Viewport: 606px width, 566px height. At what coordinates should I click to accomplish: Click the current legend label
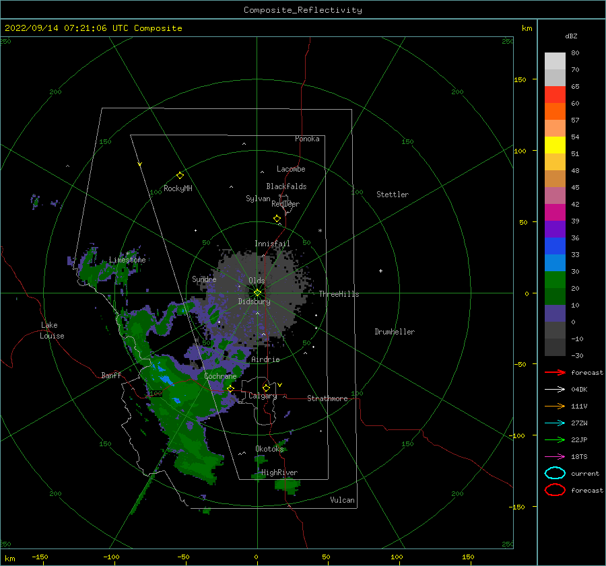click(x=585, y=474)
